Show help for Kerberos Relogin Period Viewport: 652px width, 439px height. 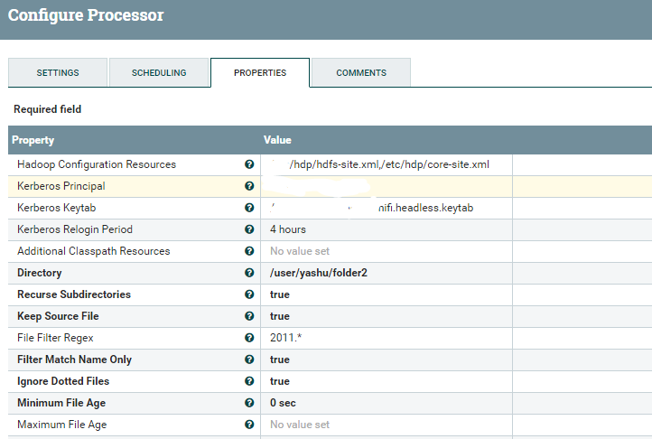click(x=249, y=230)
